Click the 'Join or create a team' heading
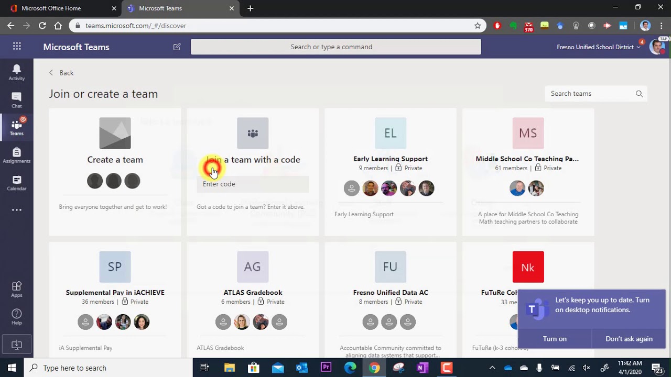Screen dimensions: 671x377 tap(103, 94)
